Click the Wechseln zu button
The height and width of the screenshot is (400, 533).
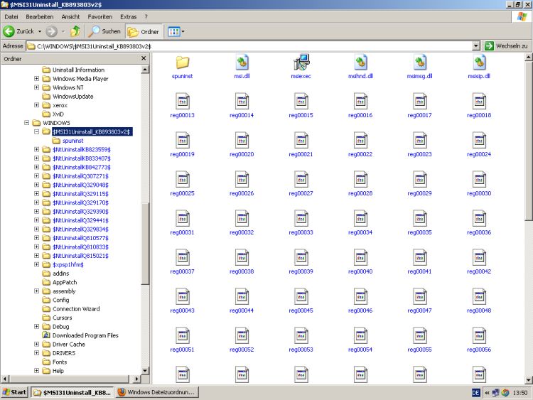pos(507,45)
